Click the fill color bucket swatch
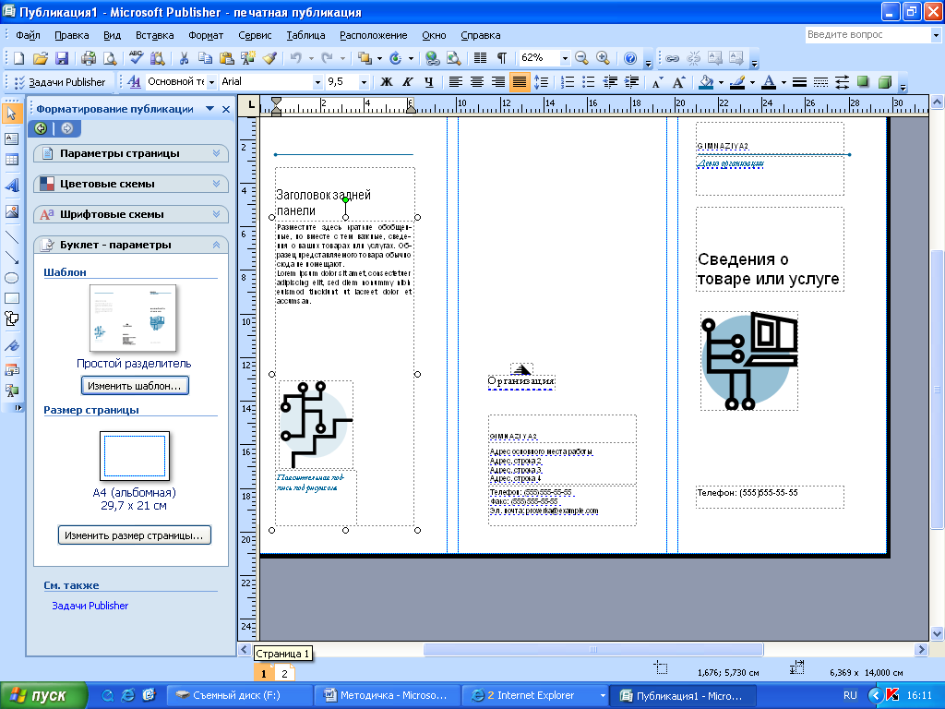 [x=706, y=82]
